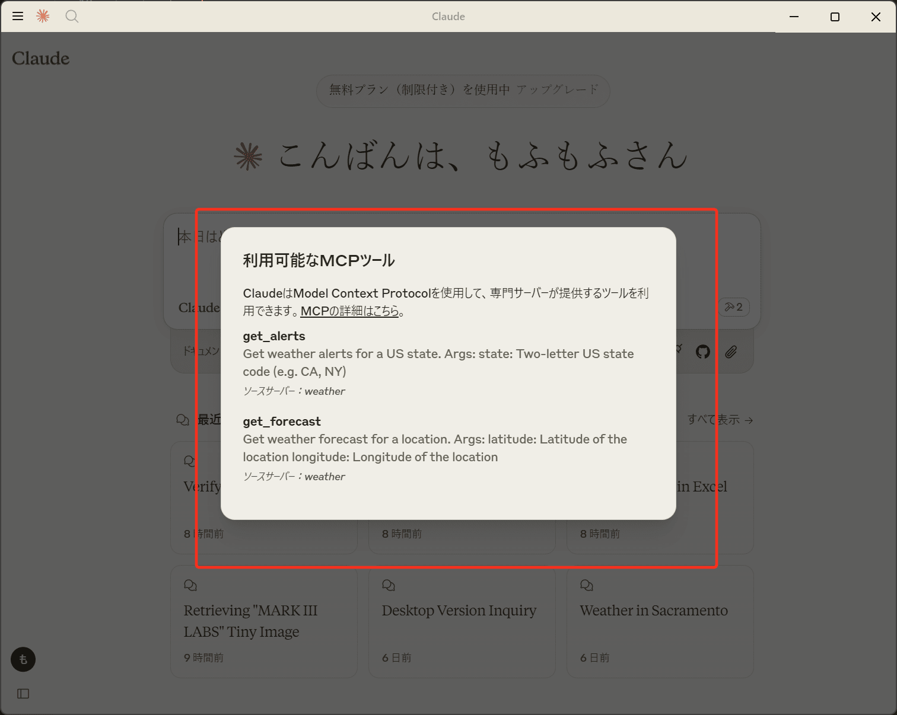
Task: Click the Claude sparkle logo icon
Action: tap(42, 16)
